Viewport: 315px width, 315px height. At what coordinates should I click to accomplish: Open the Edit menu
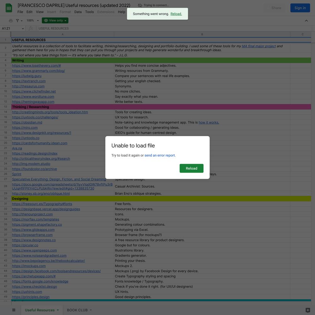coord(29,12)
